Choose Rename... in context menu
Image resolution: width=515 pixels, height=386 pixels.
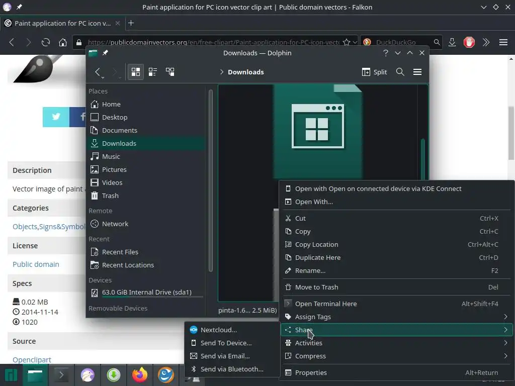(397, 271)
